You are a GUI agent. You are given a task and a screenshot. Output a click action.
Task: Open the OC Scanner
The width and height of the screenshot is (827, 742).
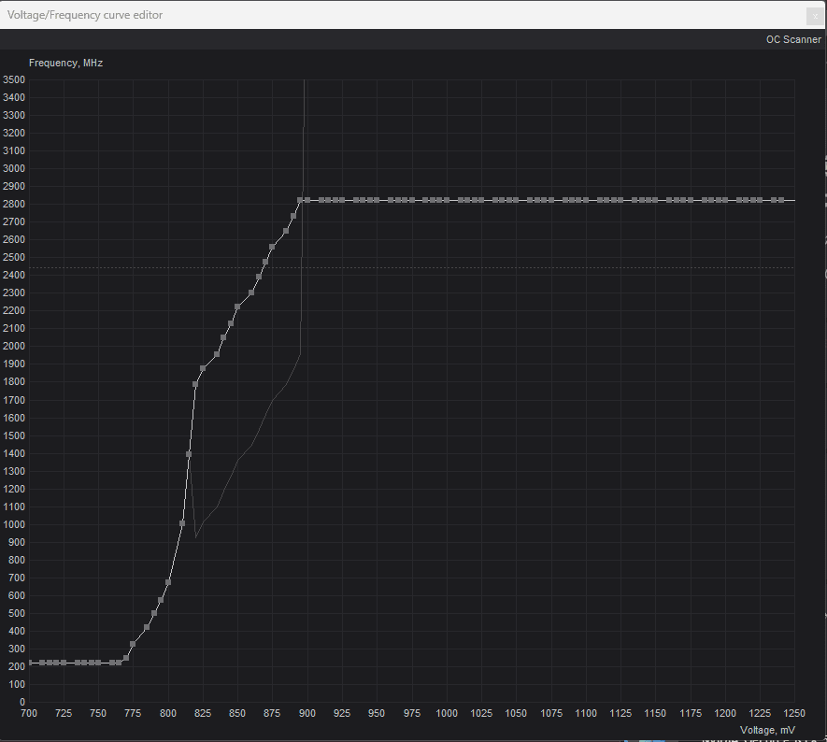click(793, 39)
